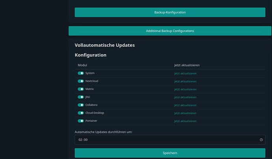Open the time picker clock icon
The height and width of the screenshot is (159, 272).
(261, 140)
